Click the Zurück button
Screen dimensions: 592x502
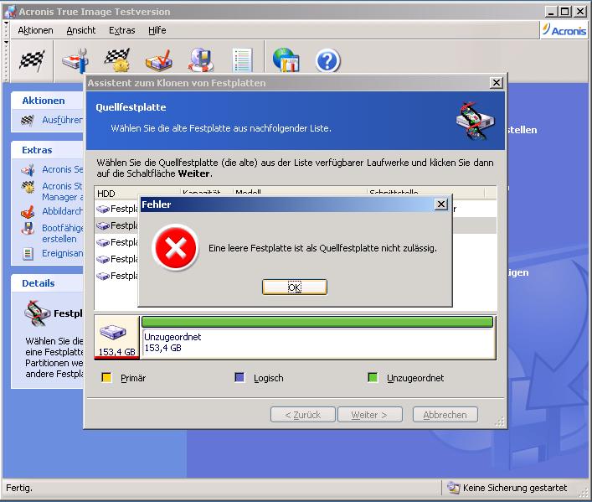pos(303,415)
